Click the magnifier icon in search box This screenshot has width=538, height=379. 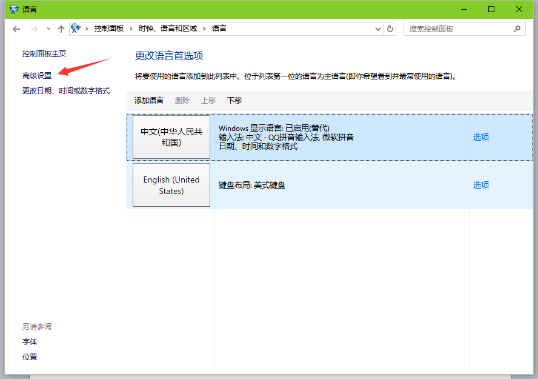517,29
